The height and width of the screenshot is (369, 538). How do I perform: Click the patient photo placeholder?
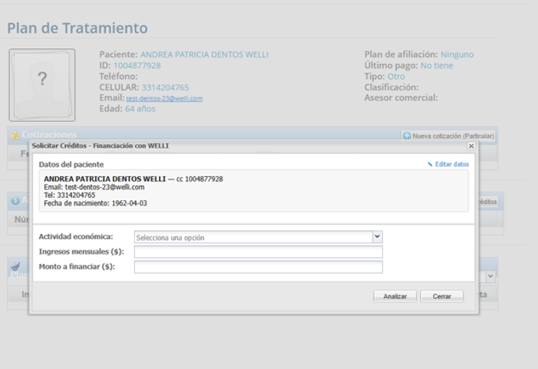tap(42, 85)
